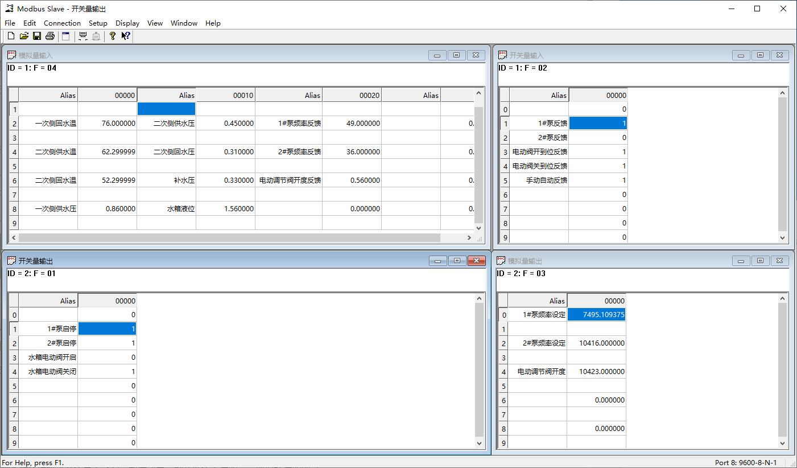Open the Setup menu
Screen dimensions: 797x468
(x=98, y=23)
